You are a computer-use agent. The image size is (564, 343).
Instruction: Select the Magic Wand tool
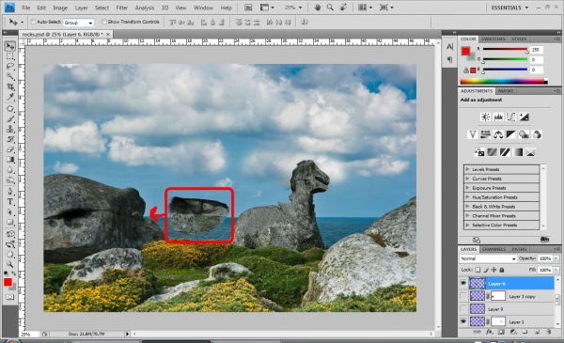[10, 76]
